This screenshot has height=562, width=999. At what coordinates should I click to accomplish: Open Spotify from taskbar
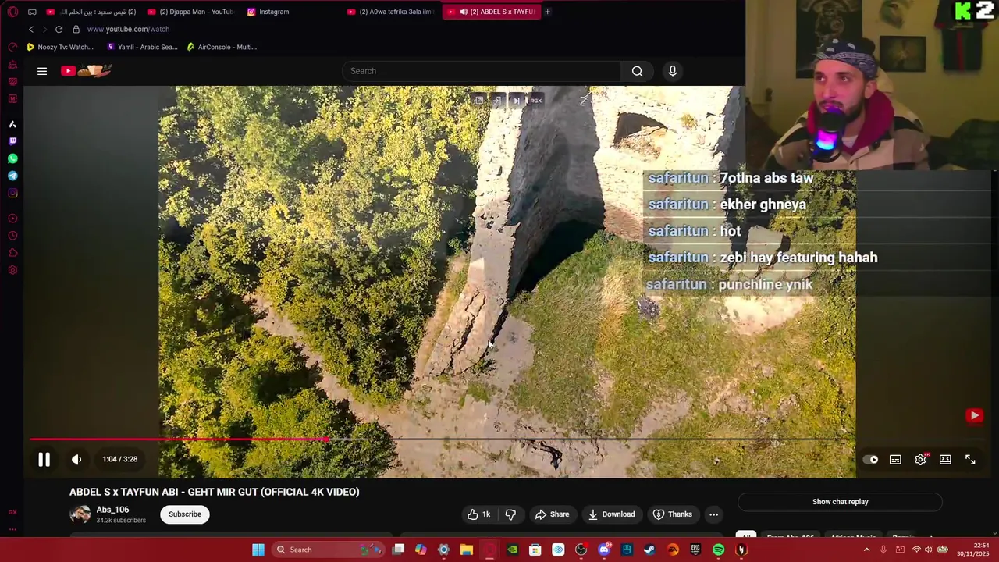(x=718, y=550)
